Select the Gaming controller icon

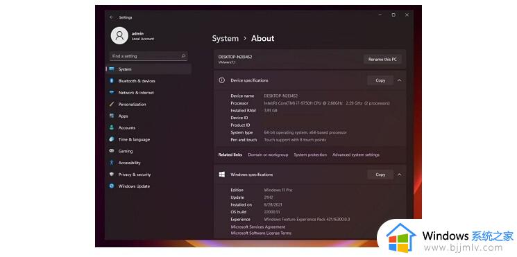tap(112, 151)
